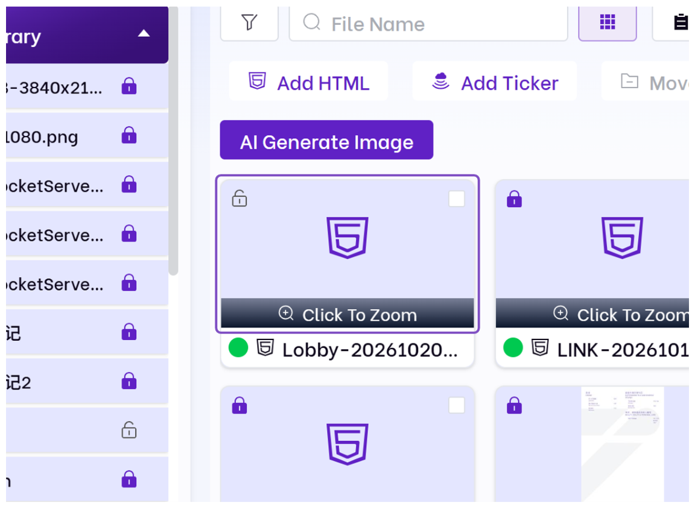Click the Add HTML button
Viewport: 695px width, 508px height.
[x=309, y=82]
